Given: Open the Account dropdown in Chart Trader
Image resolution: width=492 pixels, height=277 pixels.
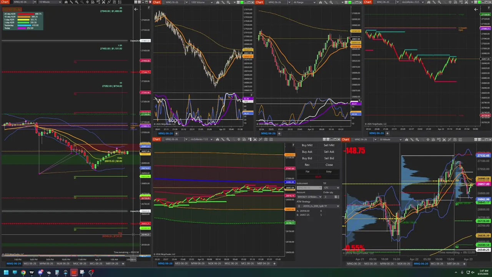Looking at the screenshot, I should [309, 197].
